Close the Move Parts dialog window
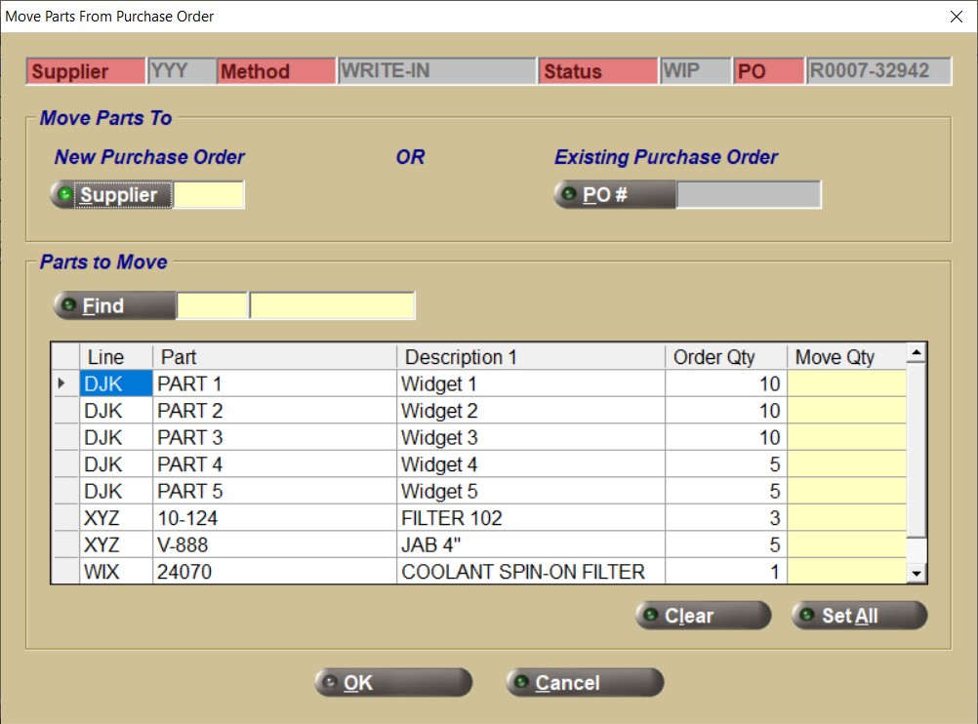Screen dimensions: 978x724 pyautogui.click(x=956, y=17)
